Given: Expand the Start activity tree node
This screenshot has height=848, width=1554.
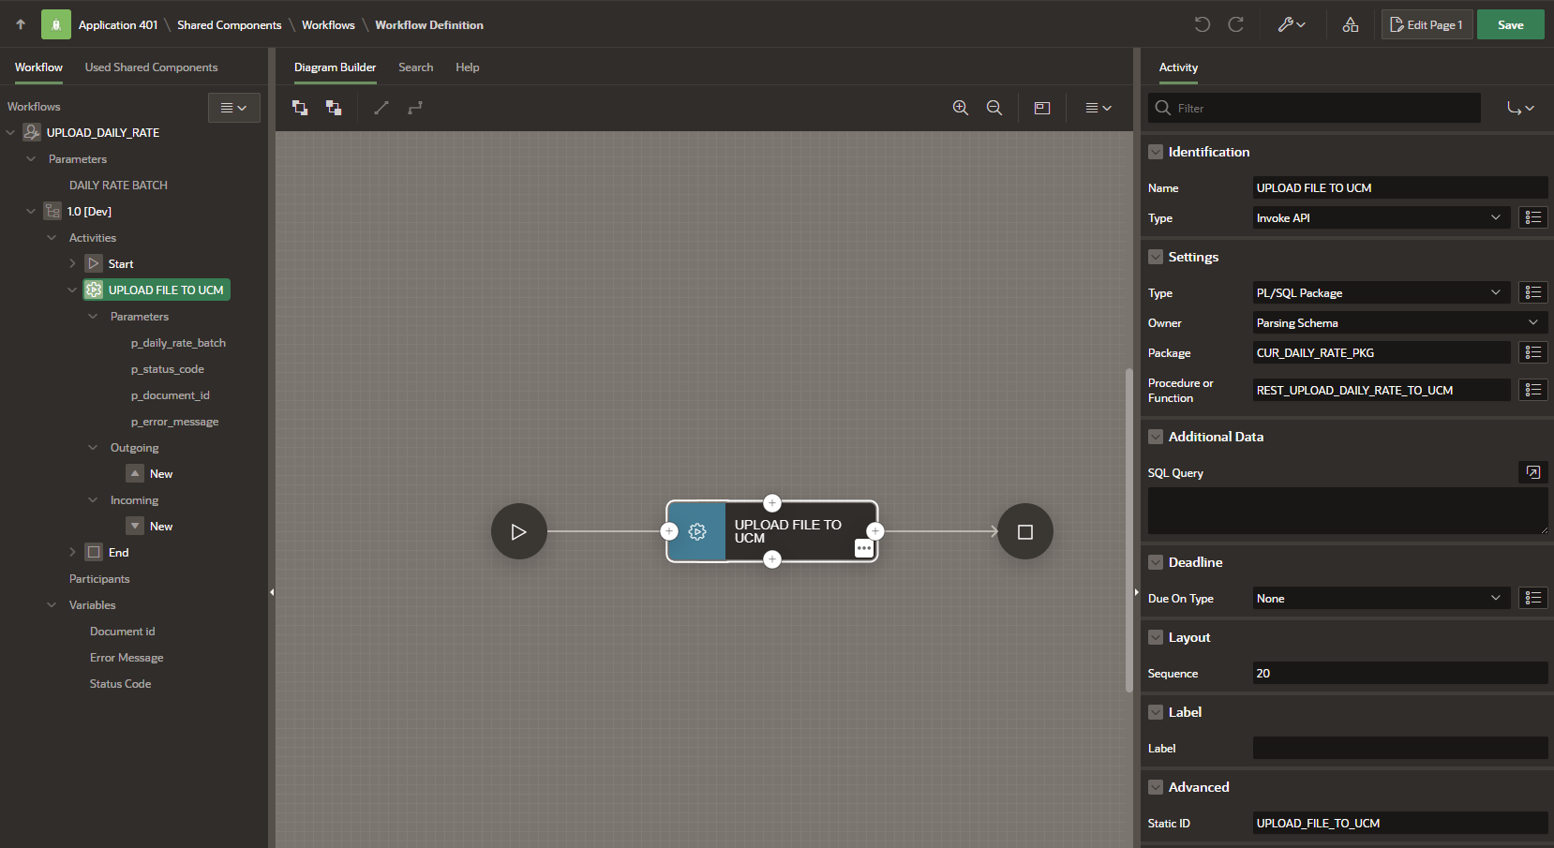Looking at the screenshot, I should 72,264.
